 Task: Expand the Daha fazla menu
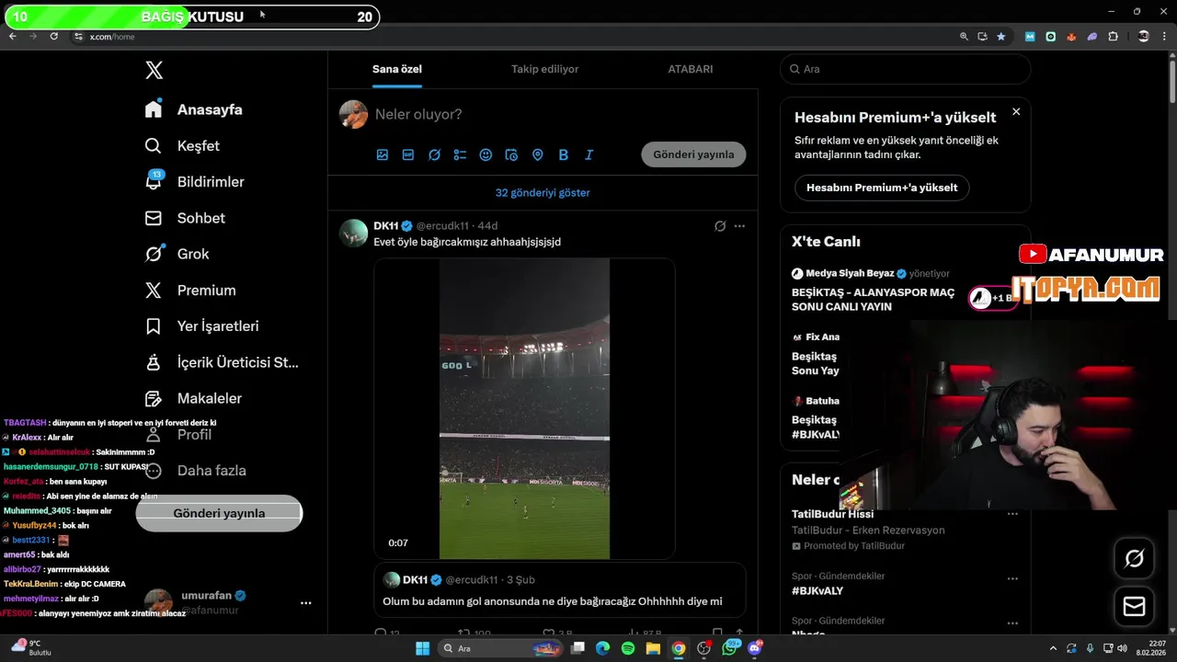(x=196, y=471)
